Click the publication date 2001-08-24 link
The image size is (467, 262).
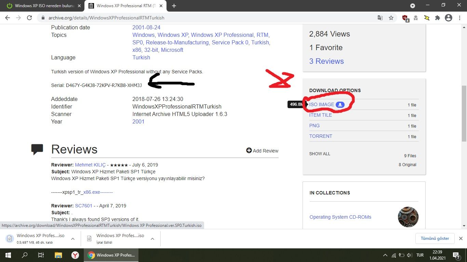pyautogui.click(x=146, y=28)
